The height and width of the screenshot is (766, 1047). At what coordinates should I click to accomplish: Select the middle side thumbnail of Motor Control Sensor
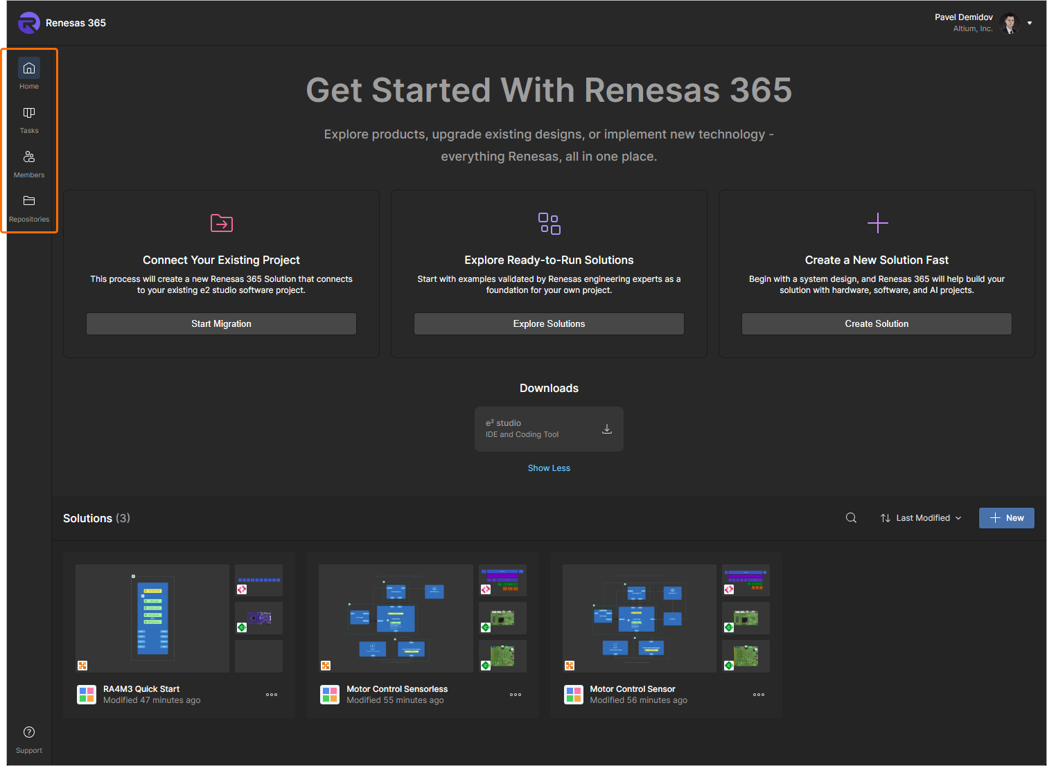[x=746, y=618]
